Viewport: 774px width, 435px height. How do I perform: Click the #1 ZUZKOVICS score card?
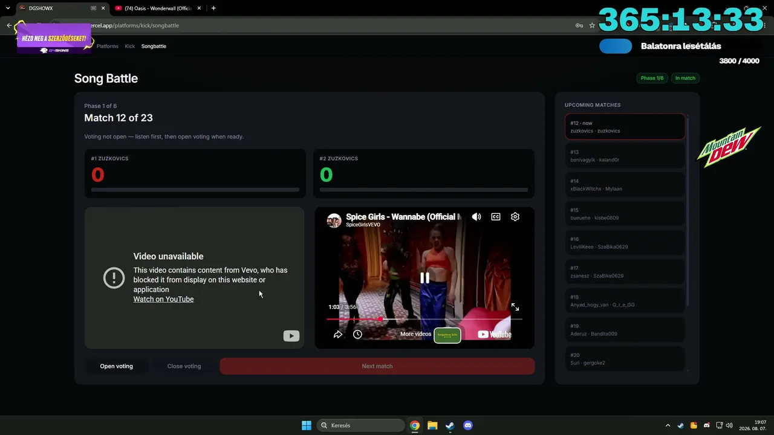pyautogui.click(x=195, y=173)
